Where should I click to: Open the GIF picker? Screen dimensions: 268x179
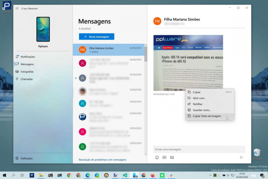[x=164, y=157]
